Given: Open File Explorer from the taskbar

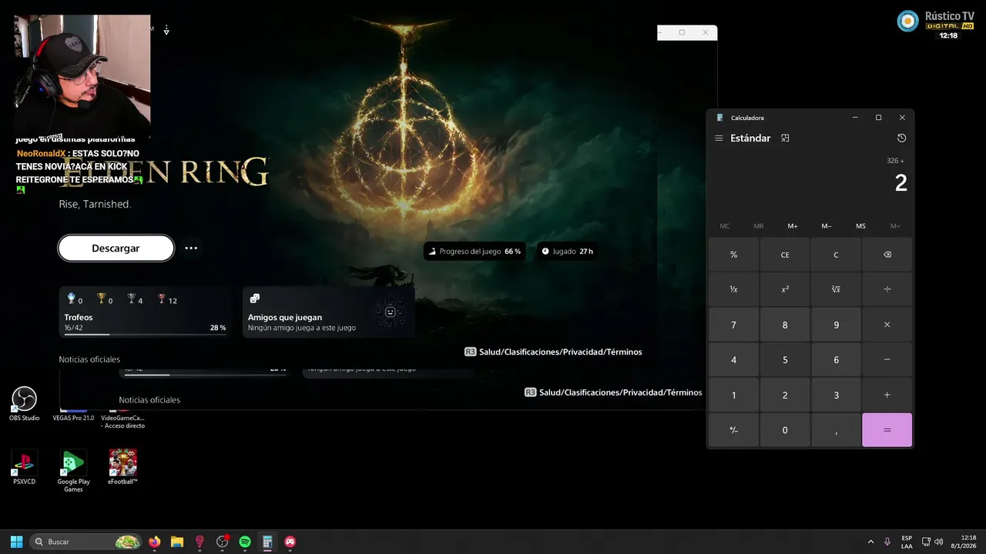Looking at the screenshot, I should pyautogui.click(x=177, y=542).
